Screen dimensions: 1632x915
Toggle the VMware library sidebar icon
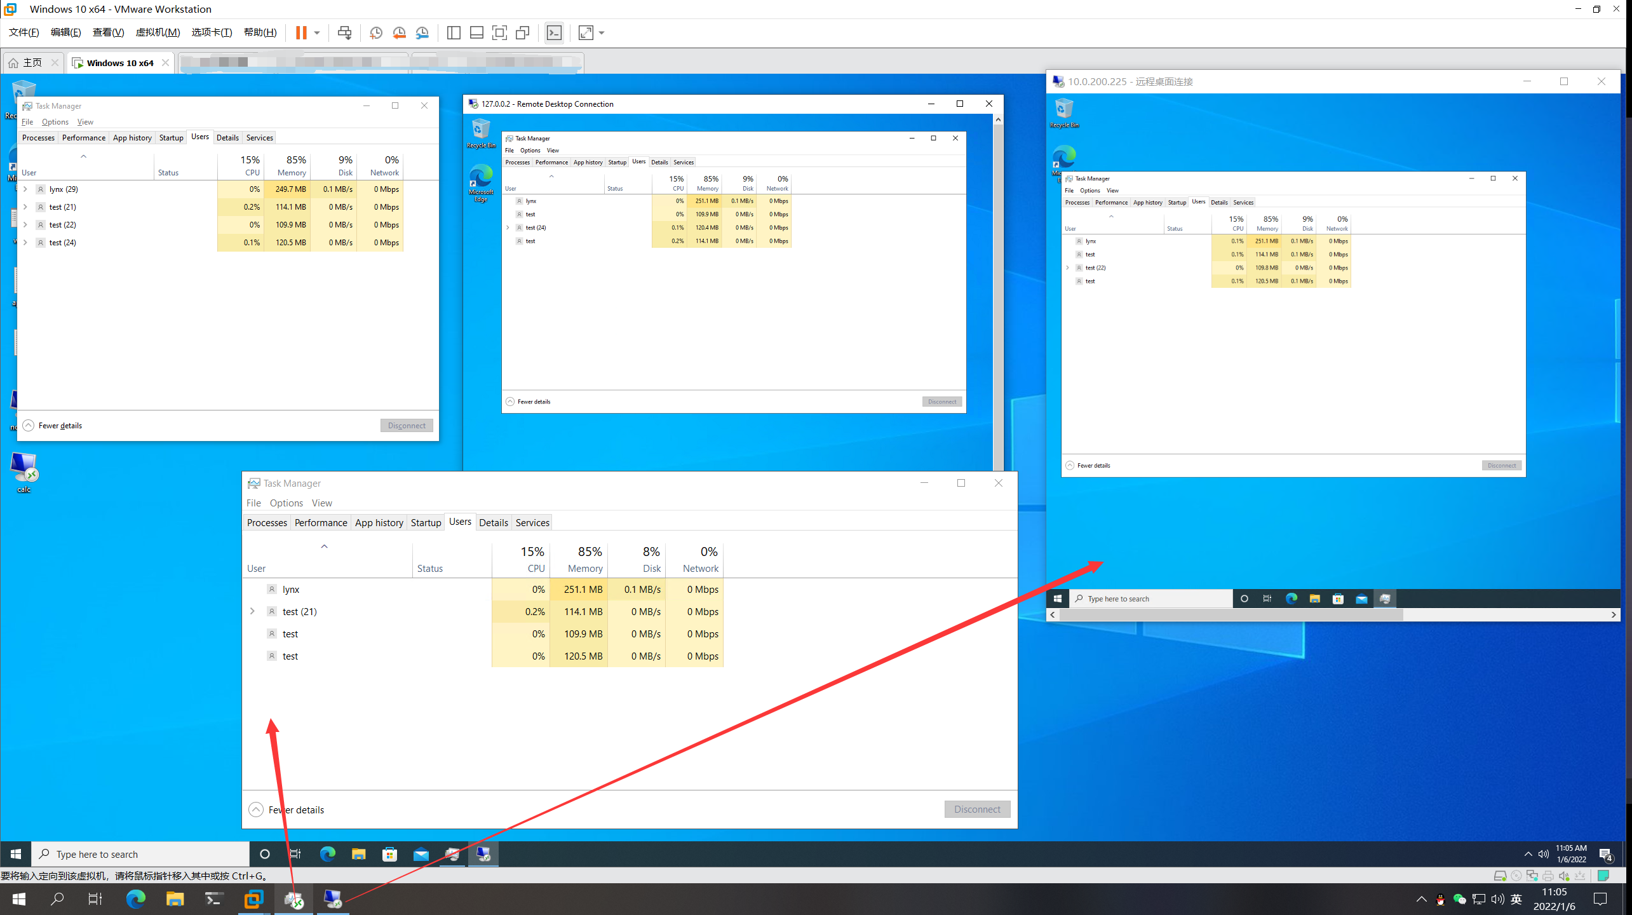[x=454, y=32]
